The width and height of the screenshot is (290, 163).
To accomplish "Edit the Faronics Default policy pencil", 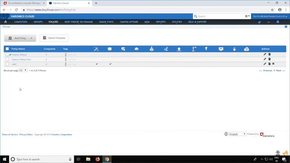I will [265, 54].
